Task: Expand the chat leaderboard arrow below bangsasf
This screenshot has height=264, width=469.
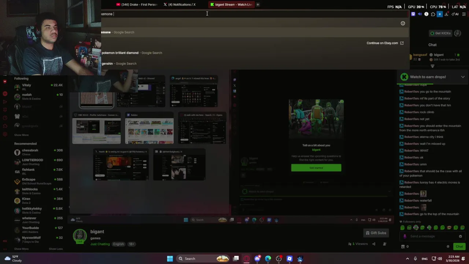Action: [432, 66]
